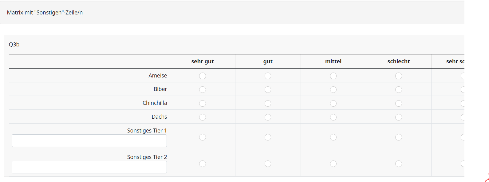This screenshot has height=182, width=489.
Task: Click the Sonstiges Tier 1 text field
Action: click(x=89, y=140)
